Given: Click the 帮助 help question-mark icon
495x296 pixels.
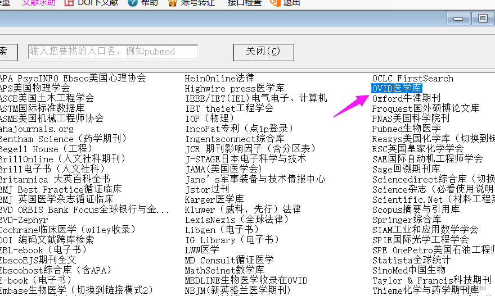Looking at the screenshot, I should pos(133,3).
